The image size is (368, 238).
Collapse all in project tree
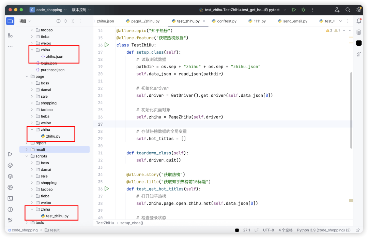point(73,21)
